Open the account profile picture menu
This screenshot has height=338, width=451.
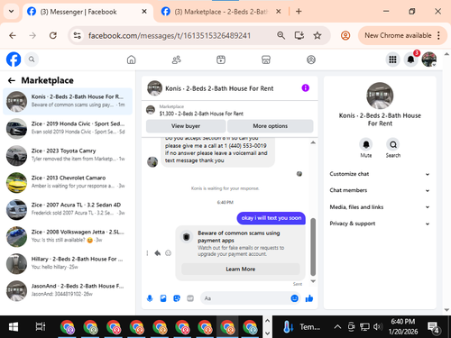(429, 59)
